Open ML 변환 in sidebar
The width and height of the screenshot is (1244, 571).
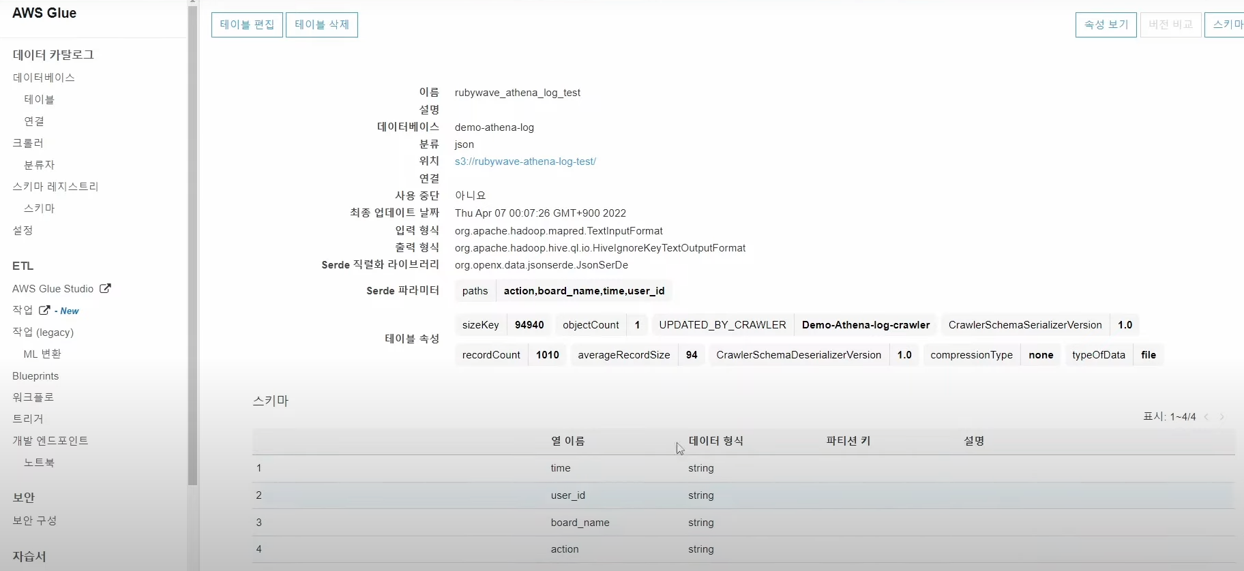(x=42, y=354)
